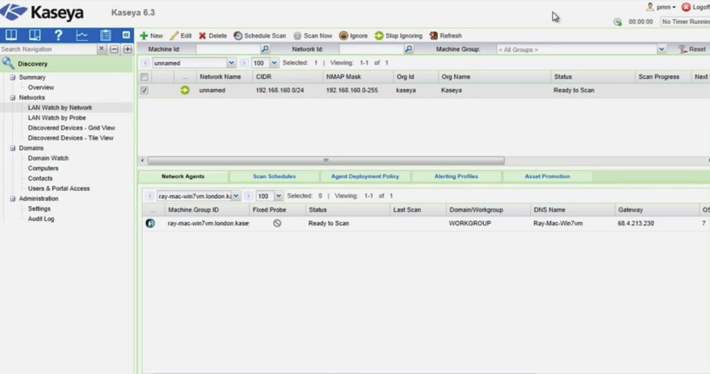This screenshot has width=710, height=374.
Task: Open the help question mark icon
Action: [58, 35]
